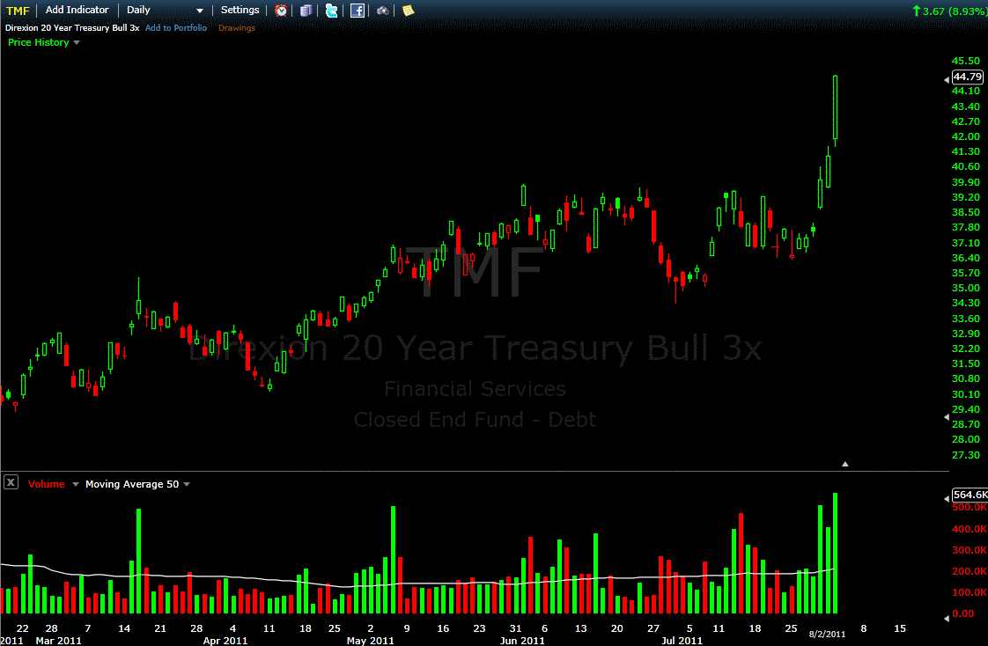Open the Drawings link

[x=237, y=27]
